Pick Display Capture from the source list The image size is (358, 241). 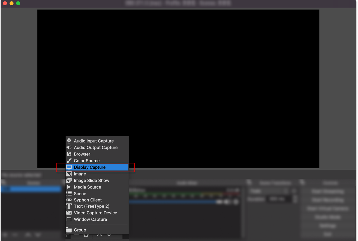tap(97, 167)
